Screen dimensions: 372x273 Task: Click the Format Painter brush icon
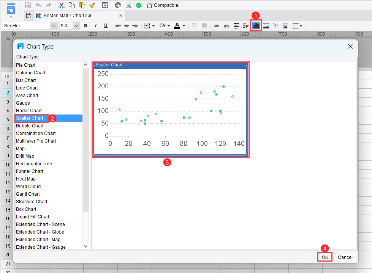coord(92,5)
